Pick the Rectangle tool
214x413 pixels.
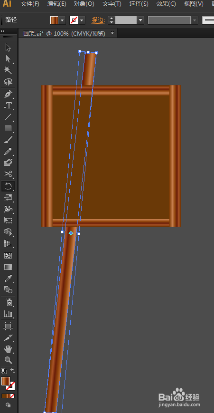coord(8,128)
